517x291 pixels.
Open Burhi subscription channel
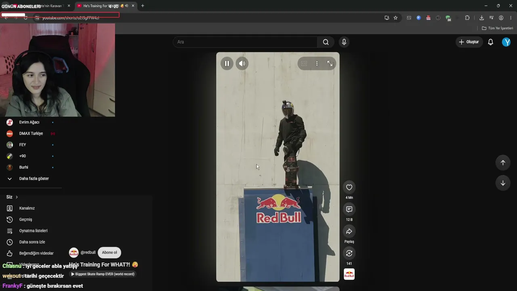pos(31,167)
